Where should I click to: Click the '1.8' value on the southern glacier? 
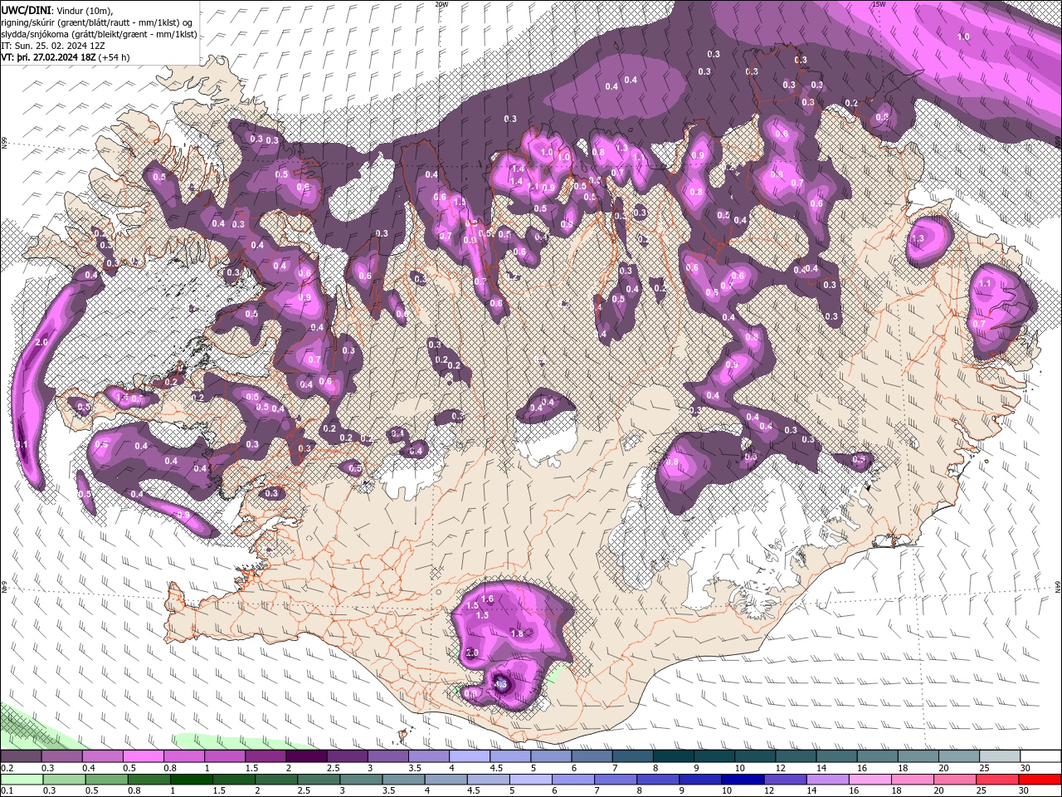tap(517, 633)
